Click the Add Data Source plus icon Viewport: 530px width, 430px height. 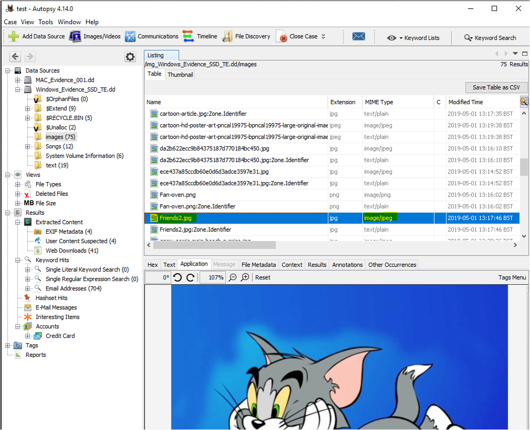13,36
